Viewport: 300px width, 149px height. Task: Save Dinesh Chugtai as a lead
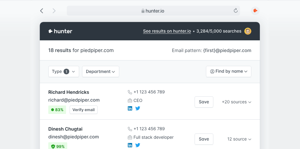click(204, 139)
